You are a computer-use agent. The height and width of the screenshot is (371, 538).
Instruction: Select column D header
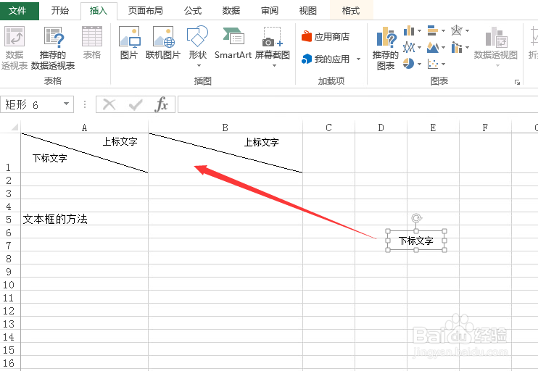381,128
